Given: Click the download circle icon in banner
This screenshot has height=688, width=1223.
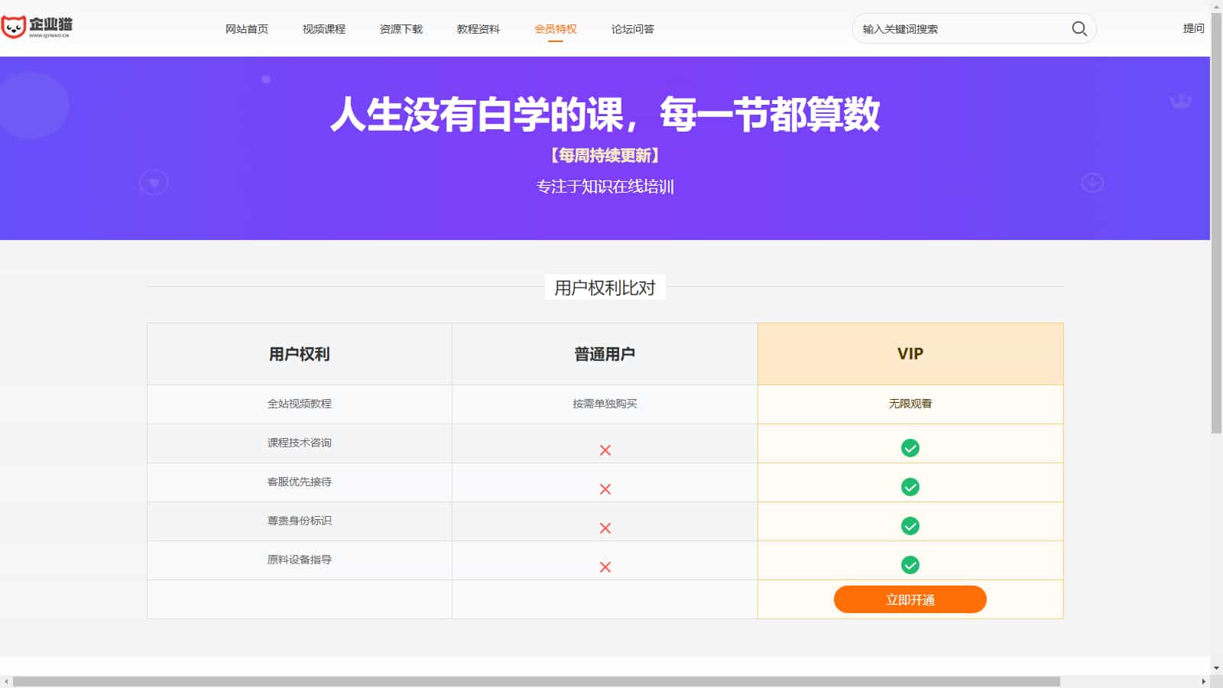Looking at the screenshot, I should point(1092,183).
